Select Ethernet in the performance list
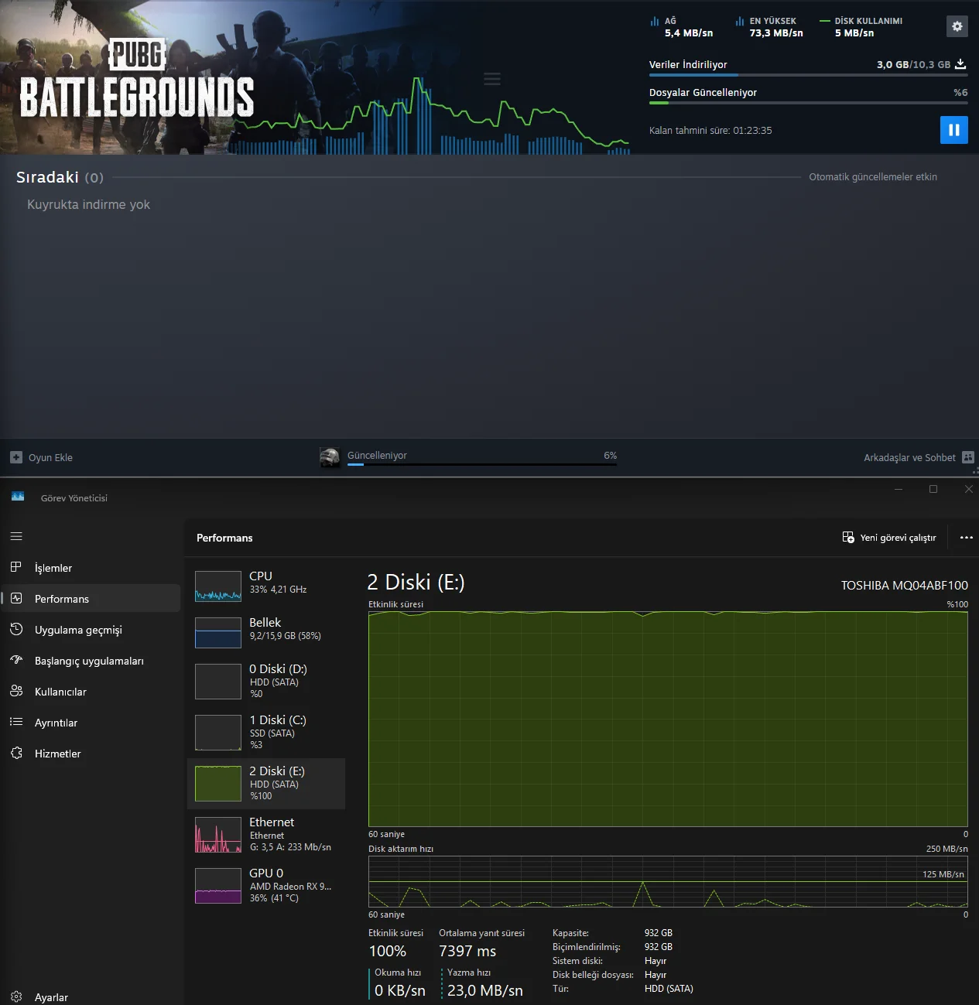 click(266, 834)
